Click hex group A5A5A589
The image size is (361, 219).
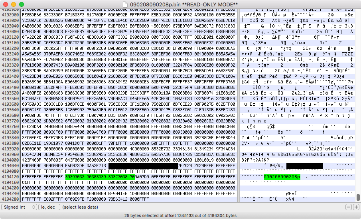32,54
